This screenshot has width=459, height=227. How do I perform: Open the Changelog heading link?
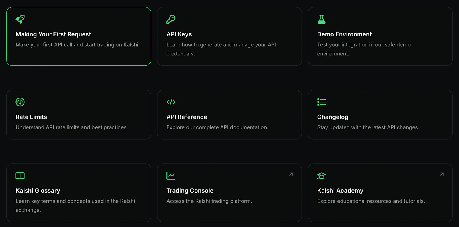coord(333,117)
